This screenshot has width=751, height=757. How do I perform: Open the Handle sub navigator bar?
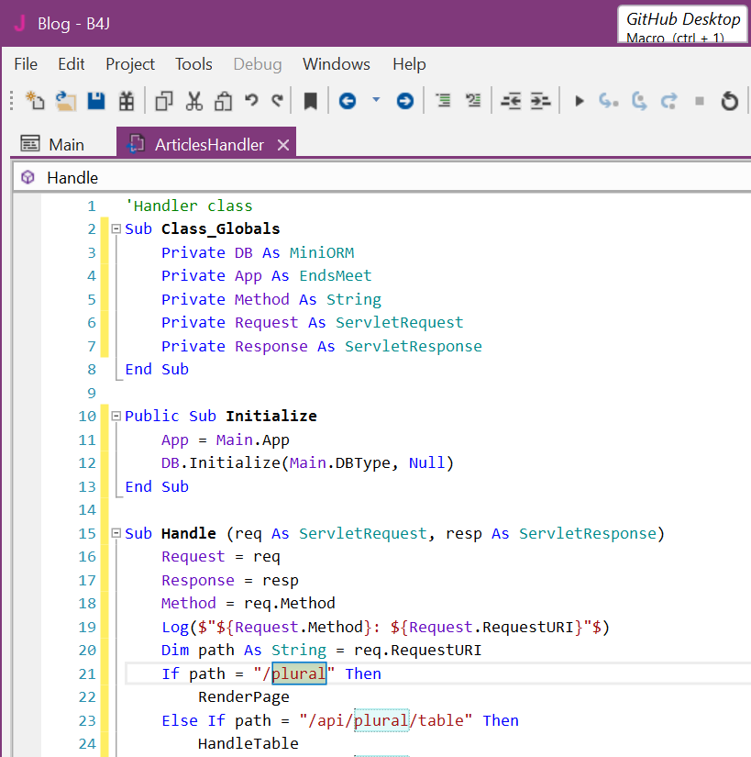tap(72, 177)
